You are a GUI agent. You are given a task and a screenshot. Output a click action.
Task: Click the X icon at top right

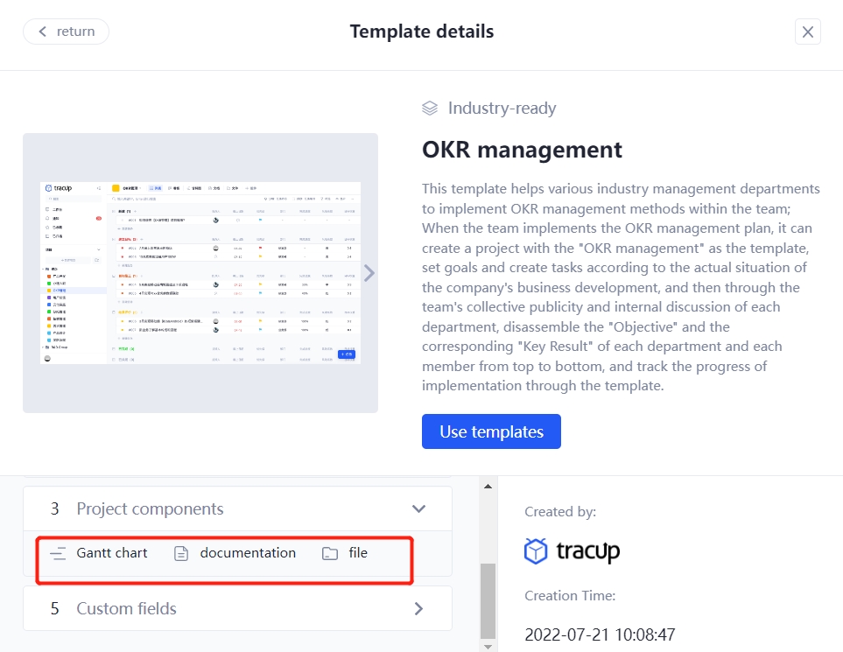(x=807, y=32)
